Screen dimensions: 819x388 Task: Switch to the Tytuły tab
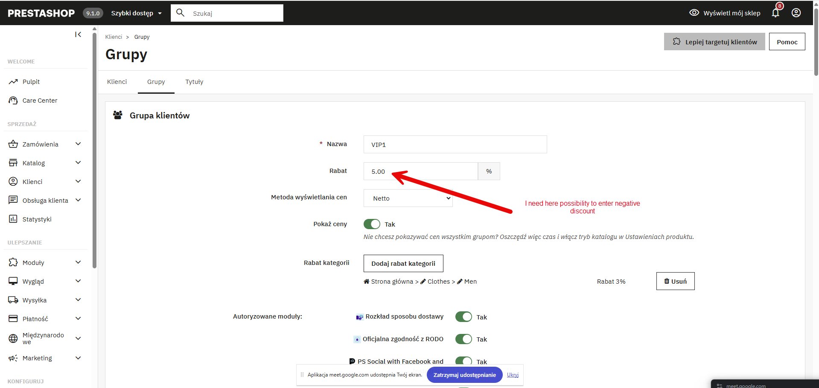(x=194, y=82)
